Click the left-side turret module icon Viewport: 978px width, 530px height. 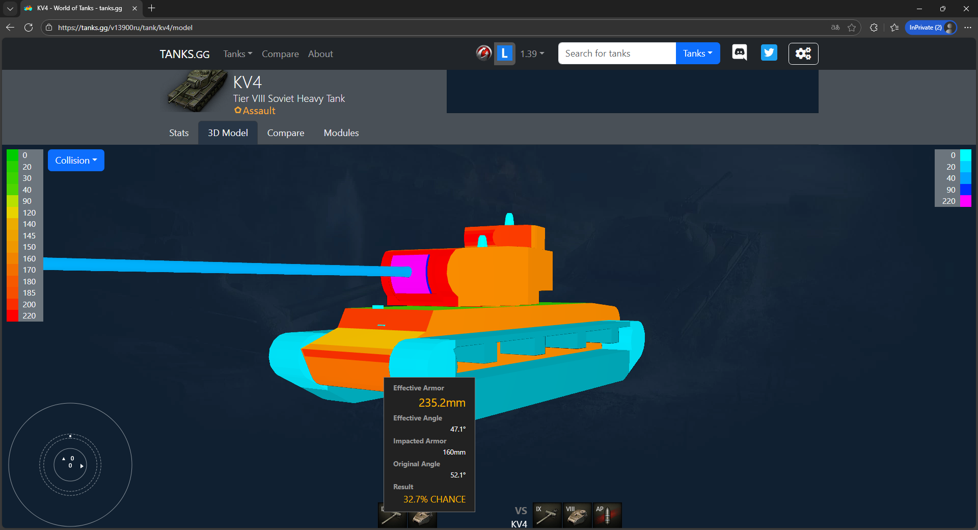(x=422, y=519)
